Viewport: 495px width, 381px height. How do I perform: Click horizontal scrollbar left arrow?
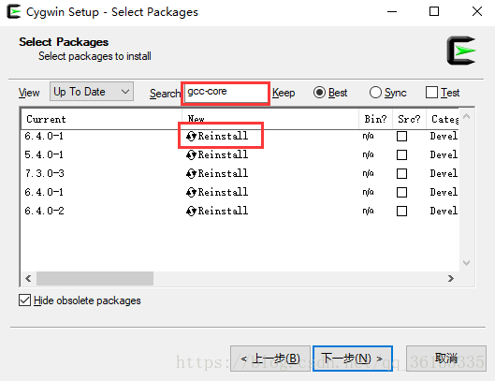pos(28,278)
